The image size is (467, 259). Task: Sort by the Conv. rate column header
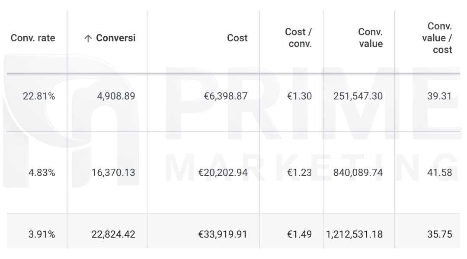coord(33,38)
